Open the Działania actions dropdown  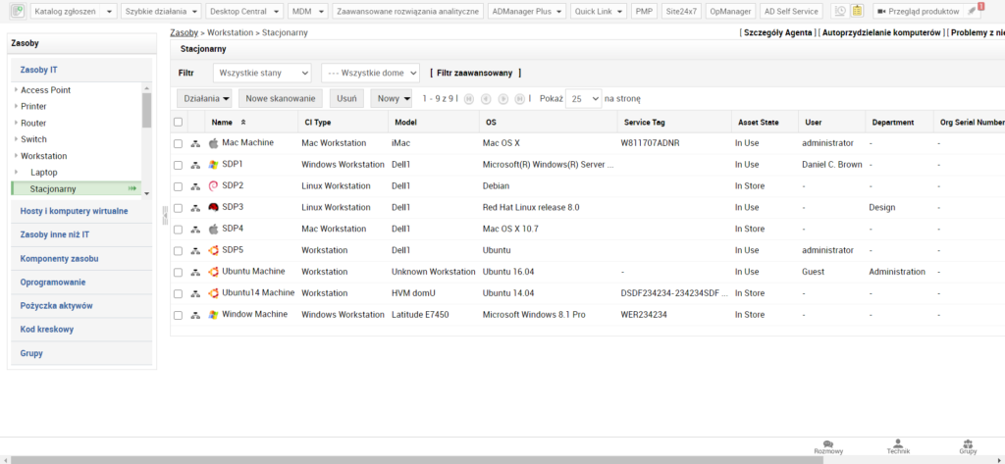pos(206,98)
